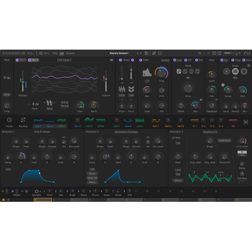Image resolution: width=252 pixels, height=252 pixels.
Task: Click the Native Instruments logo icon
Action: 247,54
